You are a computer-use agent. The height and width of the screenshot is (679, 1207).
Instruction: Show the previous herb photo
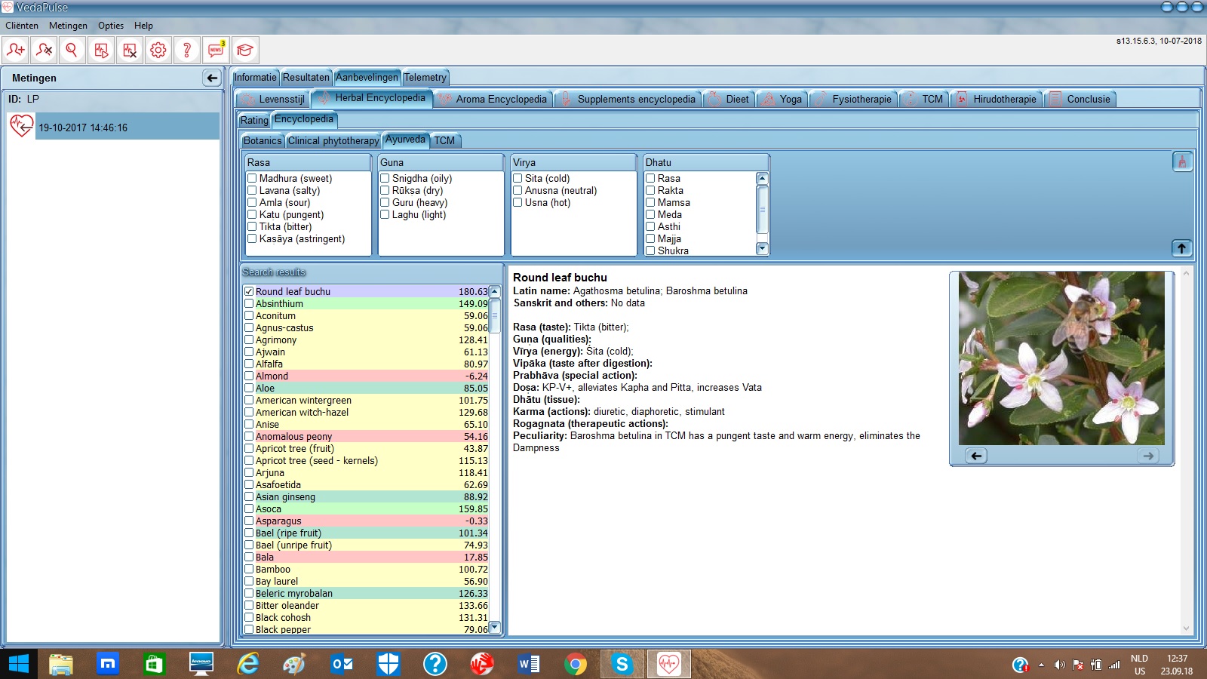click(x=976, y=456)
